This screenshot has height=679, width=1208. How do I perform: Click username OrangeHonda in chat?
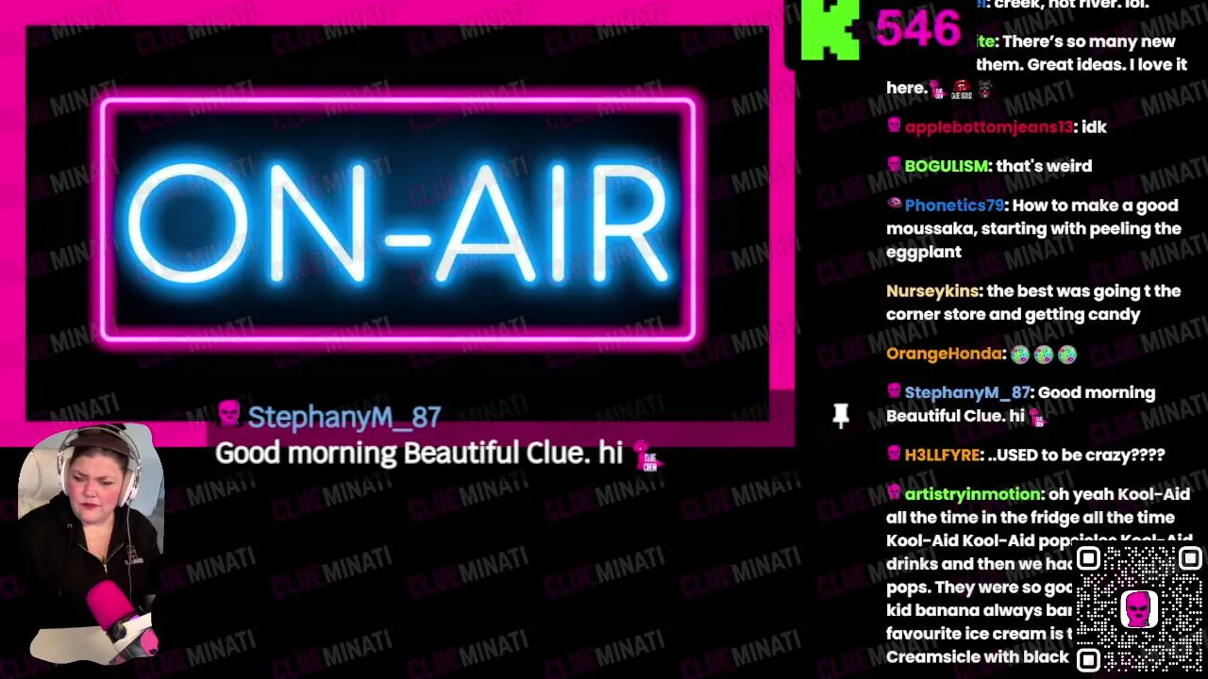[x=944, y=354]
